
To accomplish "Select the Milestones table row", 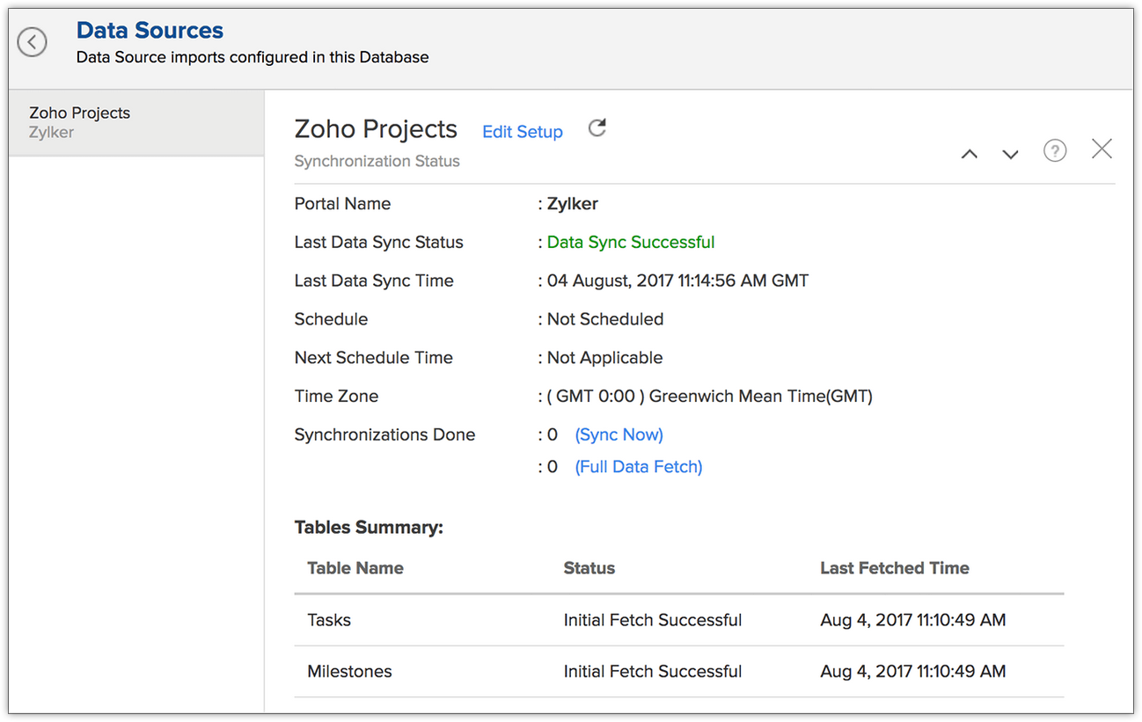I will pos(349,671).
